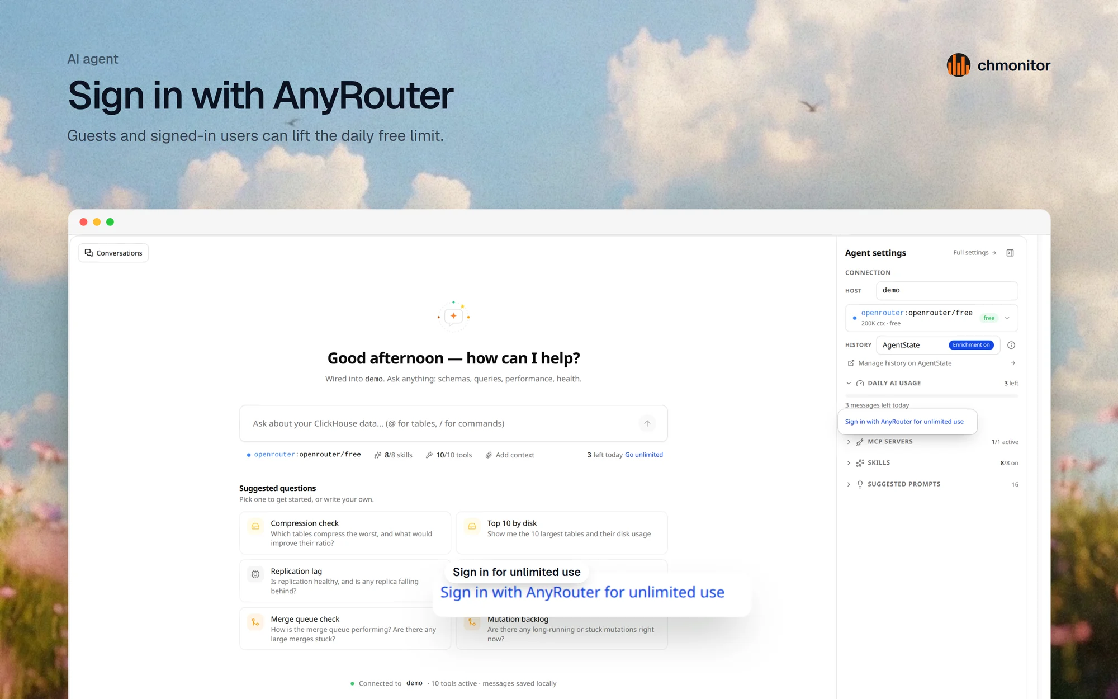The width and height of the screenshot is (1118, 699).
Task: Expand the Skills section
Action: tap(849, 463)
